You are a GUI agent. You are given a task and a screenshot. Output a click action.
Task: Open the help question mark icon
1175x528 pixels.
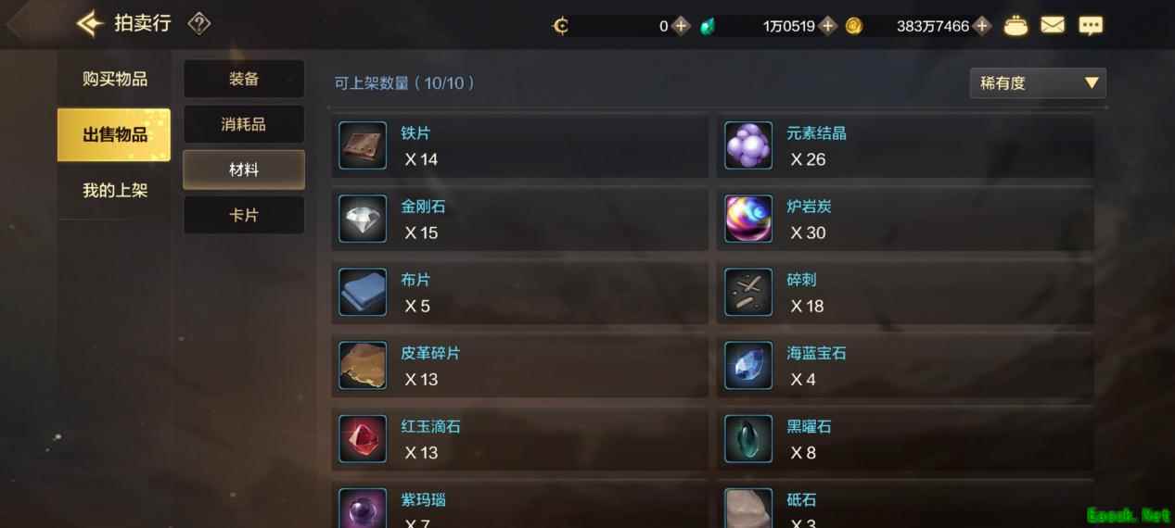[198, 24]
